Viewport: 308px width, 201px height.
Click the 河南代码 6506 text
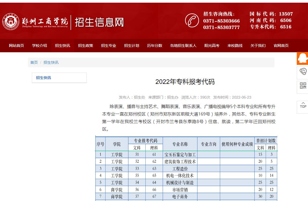pos(271,20)
